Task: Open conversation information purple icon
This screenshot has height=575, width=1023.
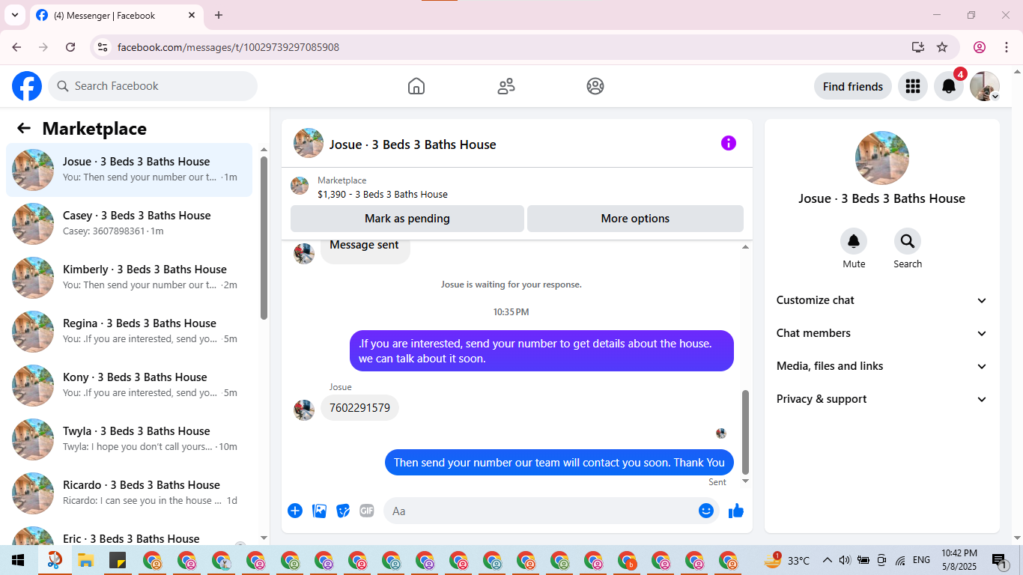Action: pyautogui.click(x=729, y=143)
